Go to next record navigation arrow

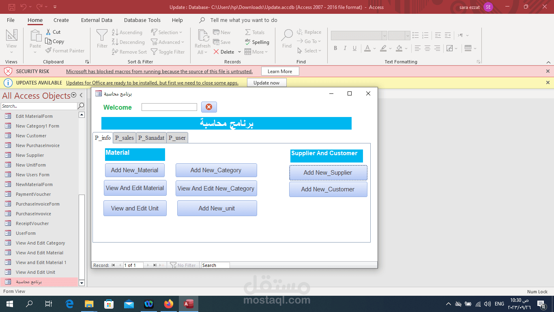pyautogui.click(x=148, y=265)
